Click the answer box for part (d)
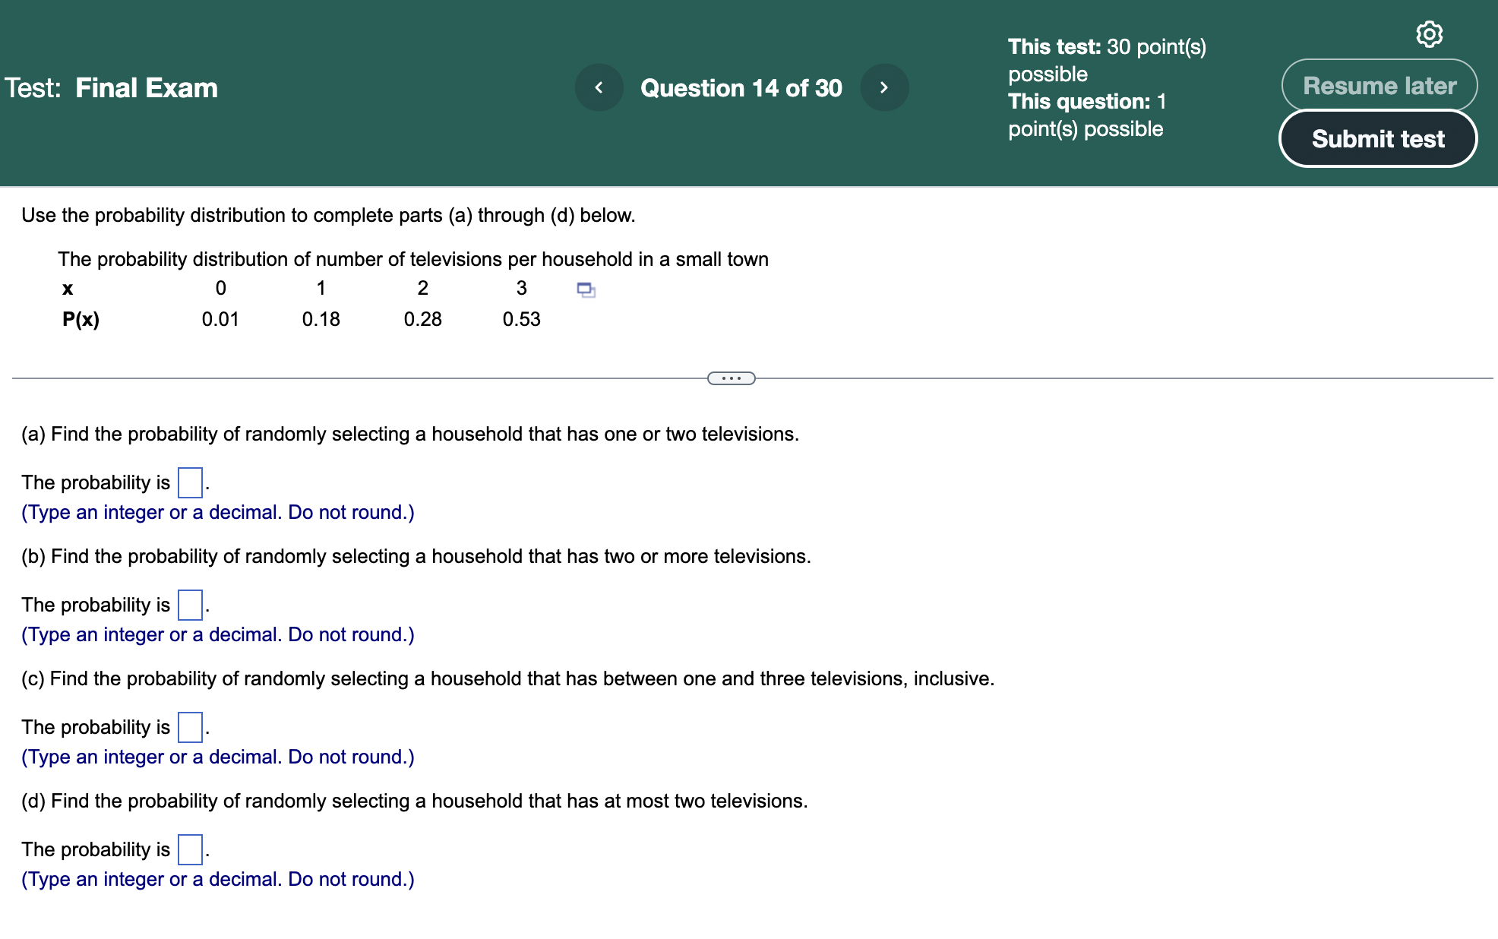The image size is (1498, 939). pos(188,849)
